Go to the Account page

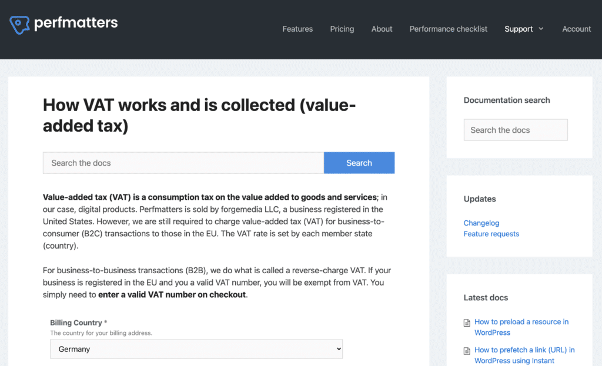[576, 29]
